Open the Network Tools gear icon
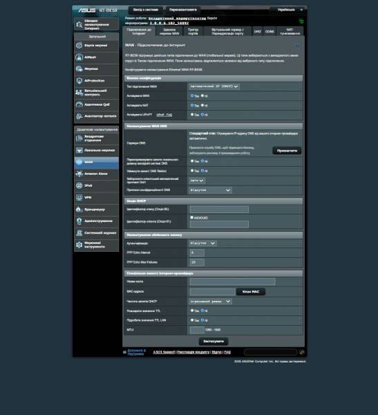The height and width of the screenshot is (415, 378). point(79,245)
